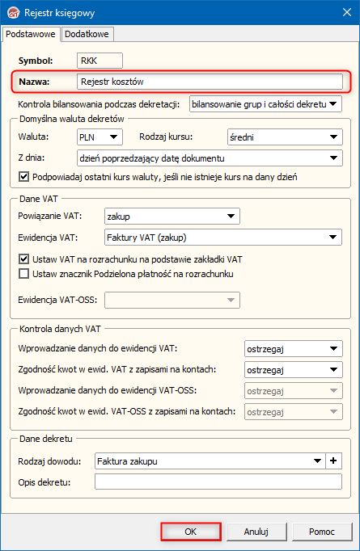The height and width of the screenshot is (551, 360).
Task: Expand Kontrola bilansowania dropdown
Action: (265, 104)
